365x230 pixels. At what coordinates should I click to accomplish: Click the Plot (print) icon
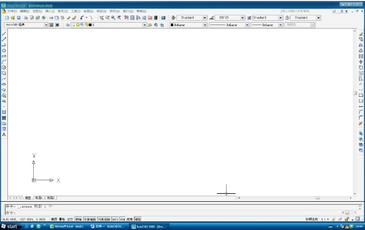(x=26, y=18)
